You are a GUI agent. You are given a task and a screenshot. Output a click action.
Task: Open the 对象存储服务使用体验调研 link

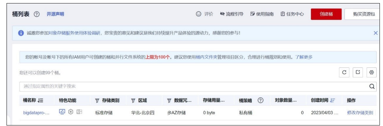pos(75,33)
